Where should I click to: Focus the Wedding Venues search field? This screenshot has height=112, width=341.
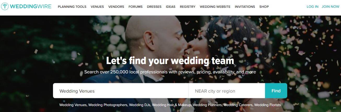pyautogui.click(x=121, y=91)
